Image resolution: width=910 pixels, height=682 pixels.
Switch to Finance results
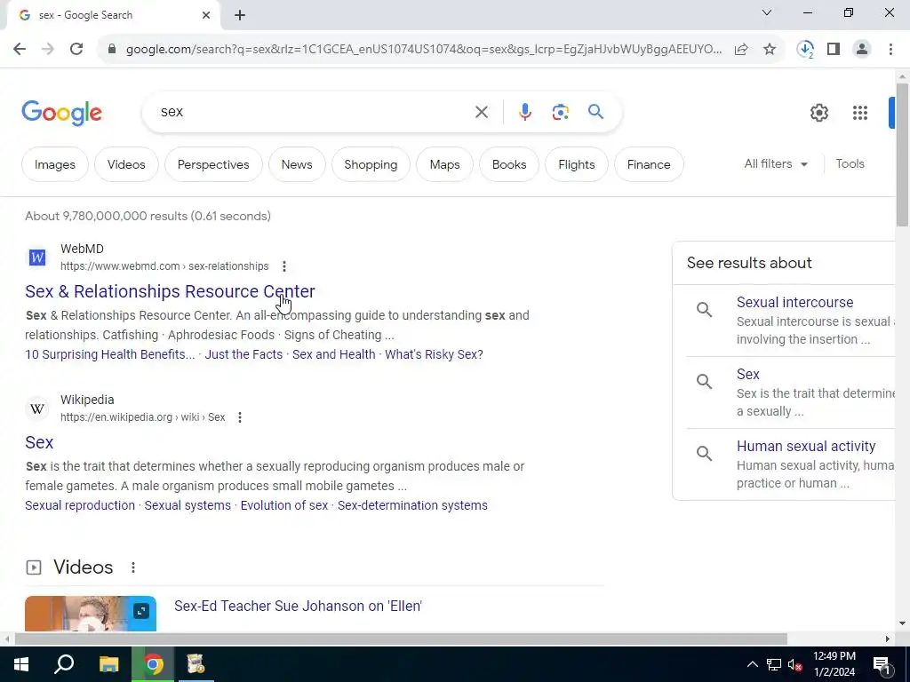coord(649,164)
